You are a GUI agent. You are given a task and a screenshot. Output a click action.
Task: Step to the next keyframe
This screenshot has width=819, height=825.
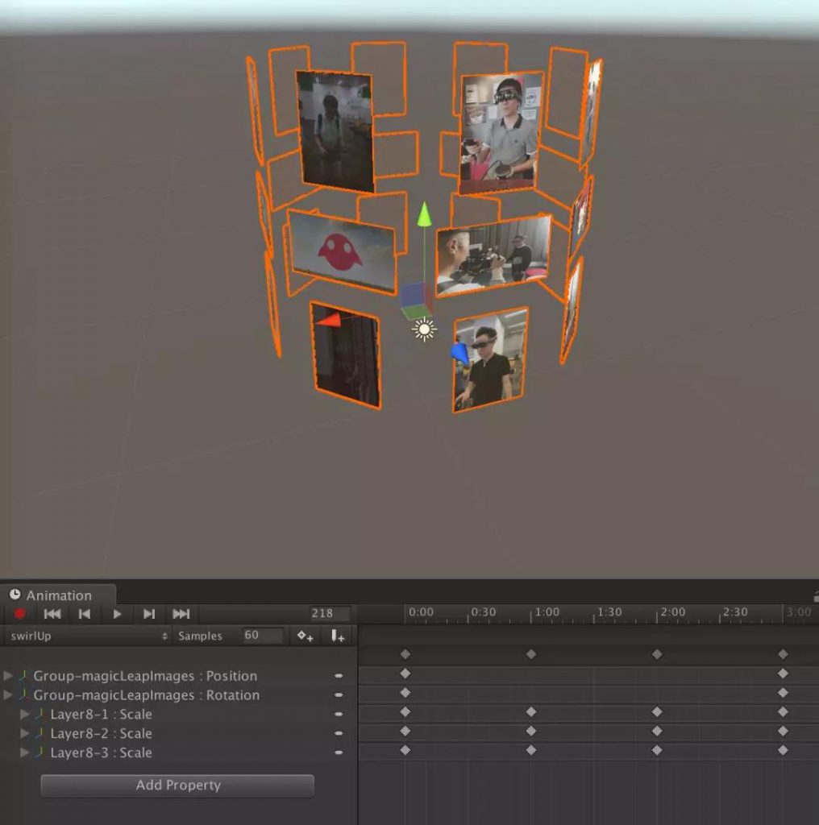(x=149, y=613)
